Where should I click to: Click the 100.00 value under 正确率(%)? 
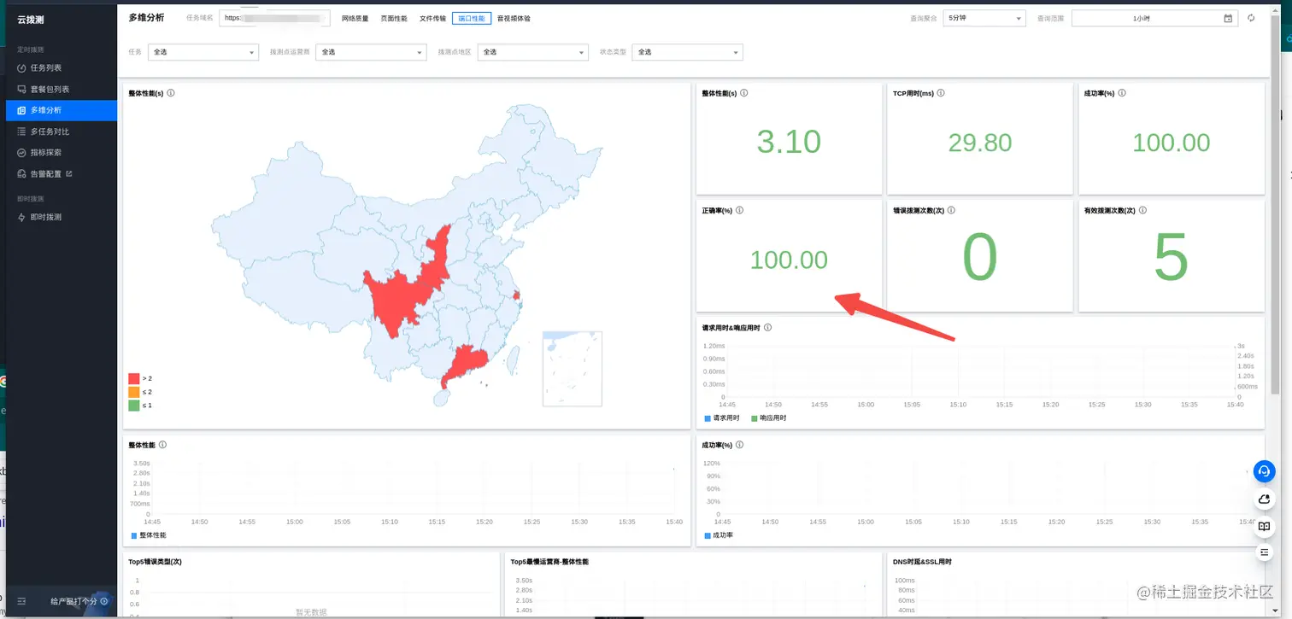point(789,260)
